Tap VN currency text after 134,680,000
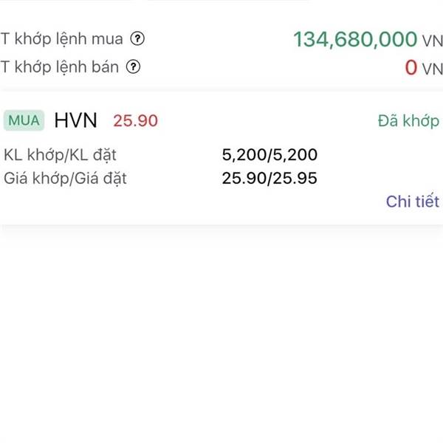 pos(432,41)
